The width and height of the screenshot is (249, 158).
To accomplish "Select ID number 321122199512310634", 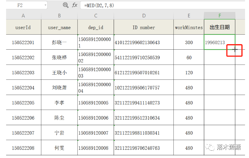I will pyautogui.click(x=144, y=118).
